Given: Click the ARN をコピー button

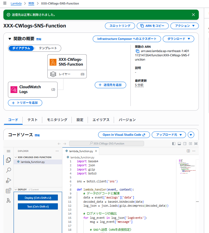Looking at the screenshot, I should point(153,26).
